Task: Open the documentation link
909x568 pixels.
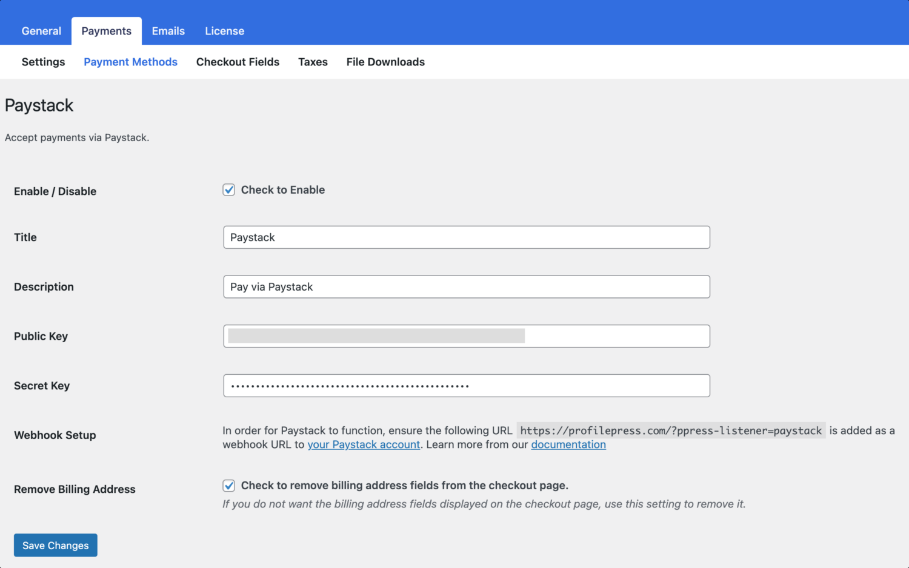Action: point(568,444)
